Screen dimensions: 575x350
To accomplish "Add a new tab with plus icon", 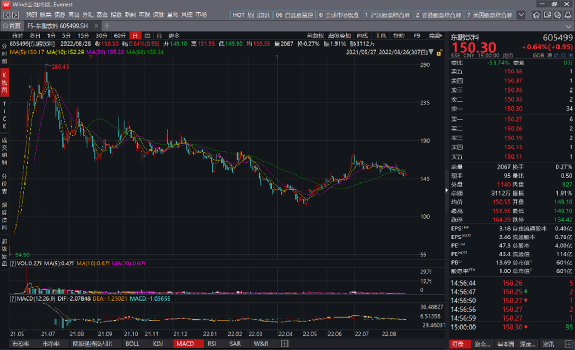I will [x=106, y=26].
